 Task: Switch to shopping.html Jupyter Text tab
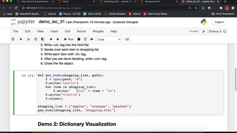(x=118, y=1)
